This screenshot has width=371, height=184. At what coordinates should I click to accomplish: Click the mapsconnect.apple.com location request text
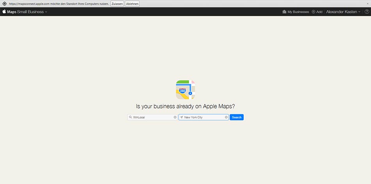59,4
